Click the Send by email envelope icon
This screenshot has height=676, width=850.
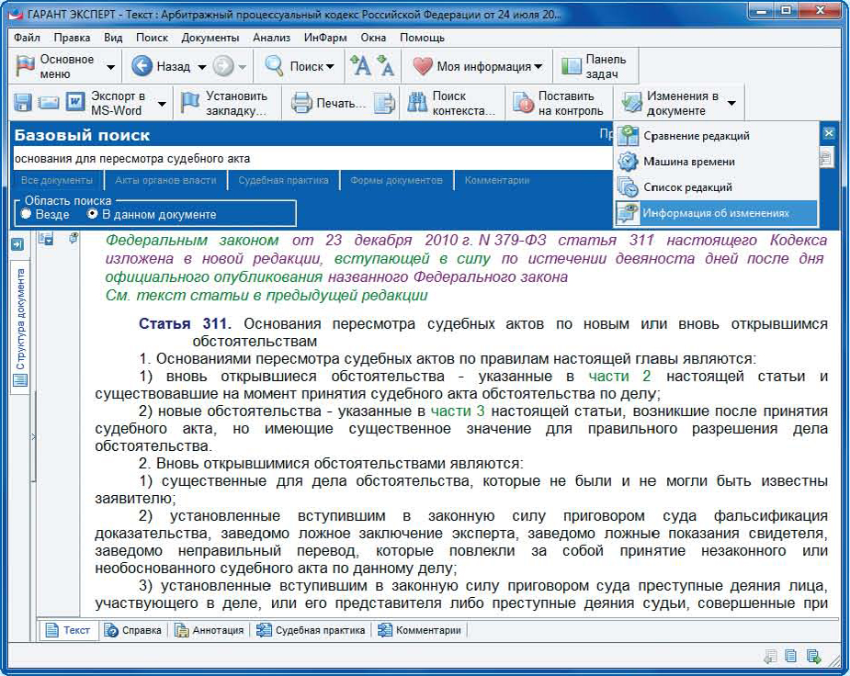click(48, 103)
